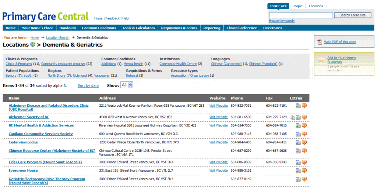Open the Show All dropdown

tap(127, 85)
